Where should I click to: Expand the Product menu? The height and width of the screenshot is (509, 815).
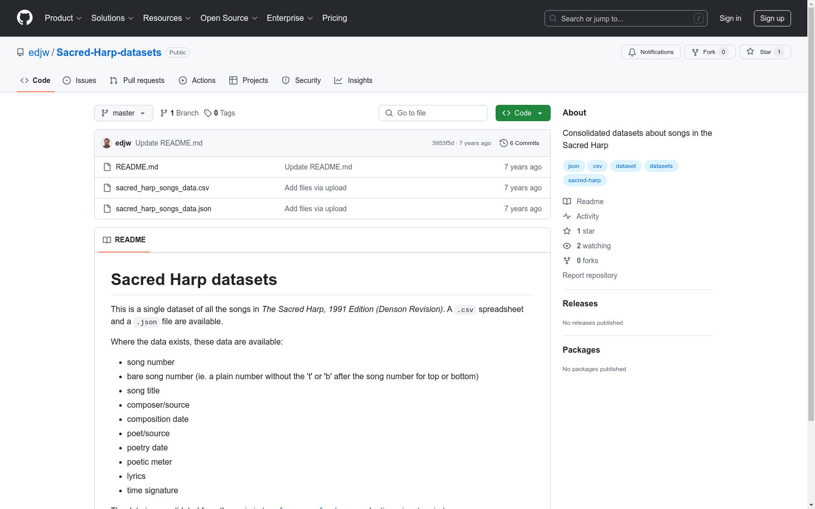[x=63, y=18]
